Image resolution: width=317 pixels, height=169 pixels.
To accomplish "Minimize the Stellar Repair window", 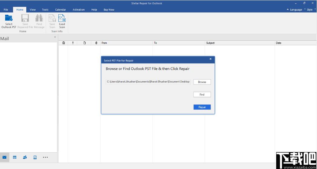I will 296,3.
